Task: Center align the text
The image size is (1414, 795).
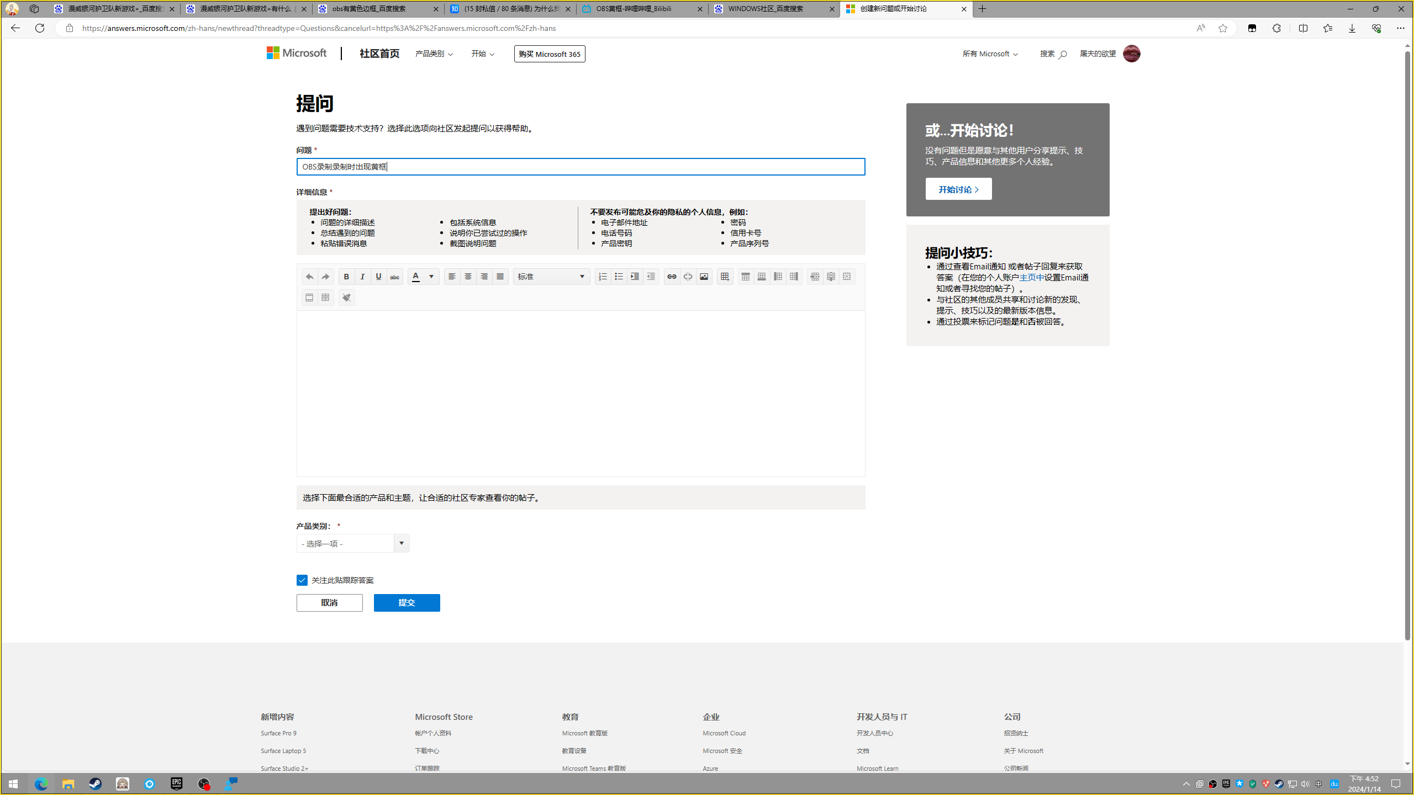Action: (x=468, y=277)
